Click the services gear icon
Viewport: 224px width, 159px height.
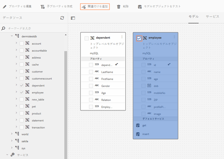[13, 155]
